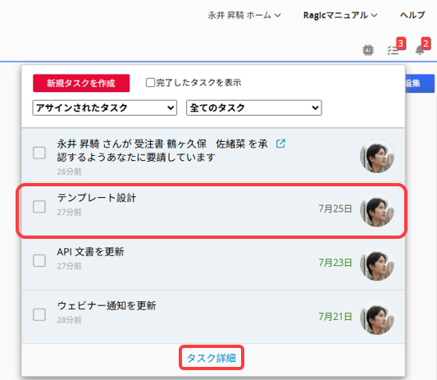This screenshot has width=437, height=380.
Task: Check off the API 文書を更新 task
Action: [39, 261]
